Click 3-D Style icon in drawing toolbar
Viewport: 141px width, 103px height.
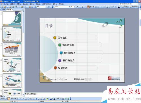[x=68, y=99]
